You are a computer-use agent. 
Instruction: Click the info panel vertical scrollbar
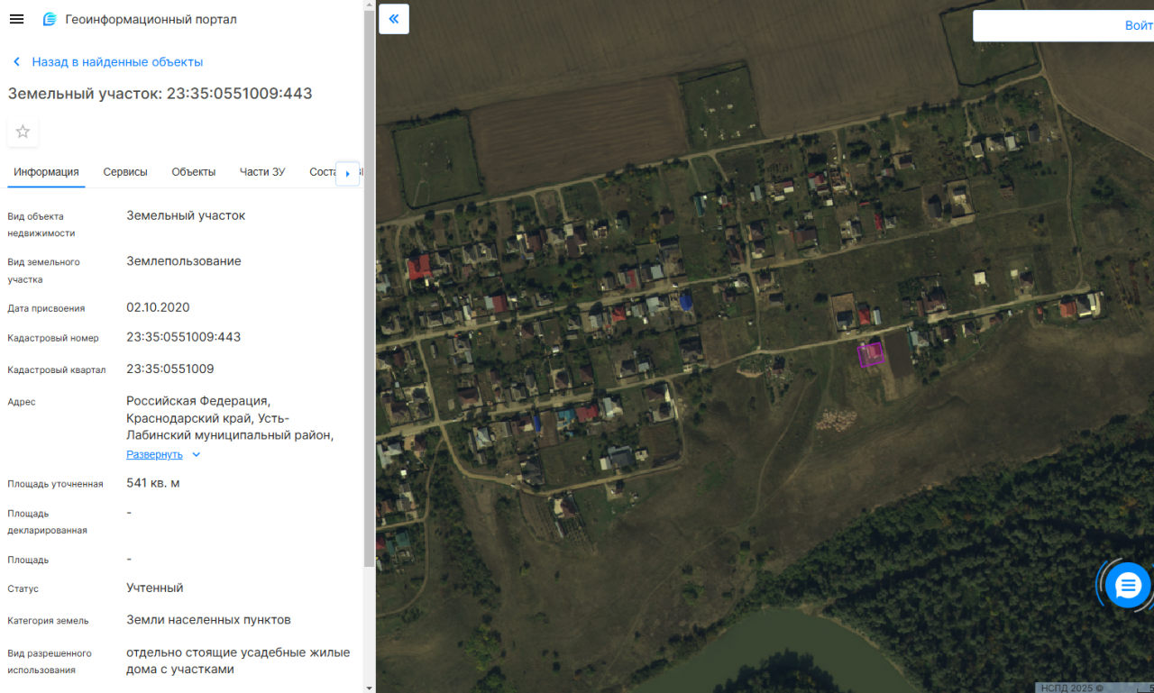(x=369, y=288)
